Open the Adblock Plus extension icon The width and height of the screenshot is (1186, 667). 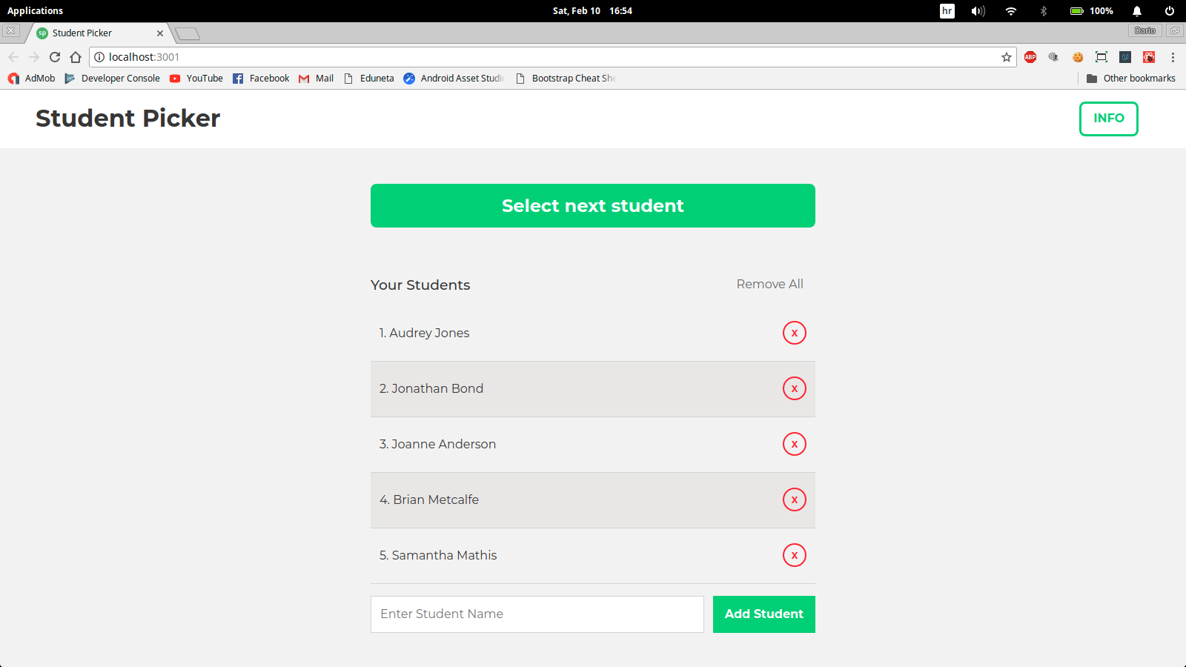click(x=1030, y=57)
